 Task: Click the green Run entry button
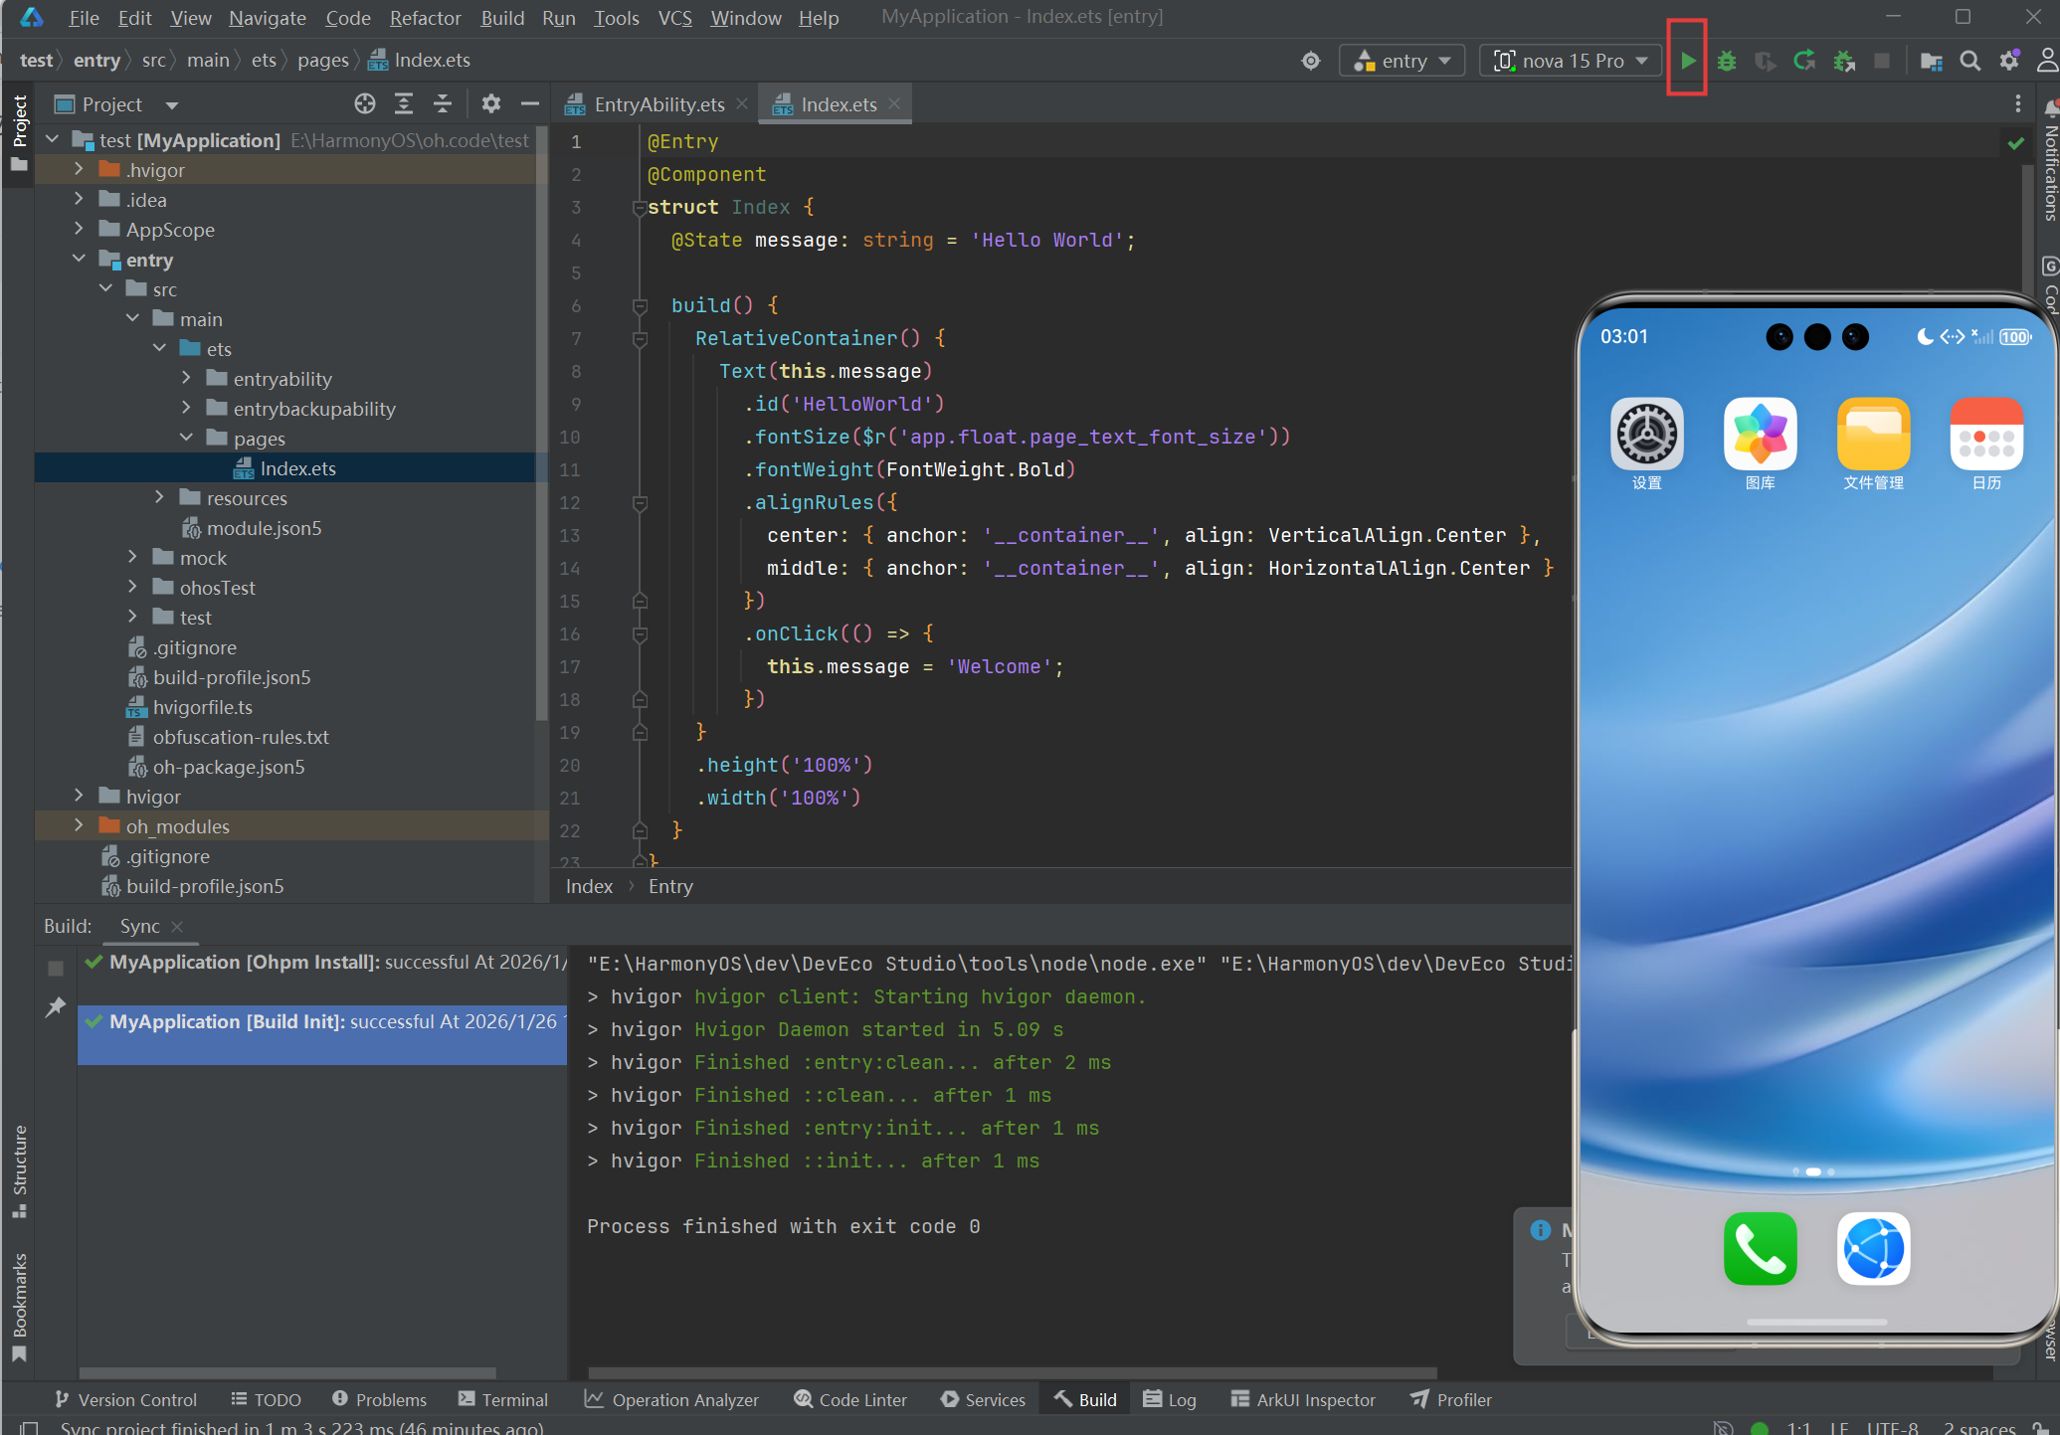coord(1688,61)
